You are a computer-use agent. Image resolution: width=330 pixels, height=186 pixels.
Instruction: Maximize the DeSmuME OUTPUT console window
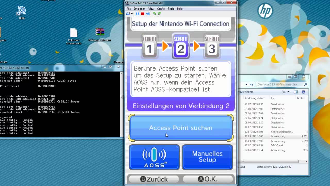(110, 67)
